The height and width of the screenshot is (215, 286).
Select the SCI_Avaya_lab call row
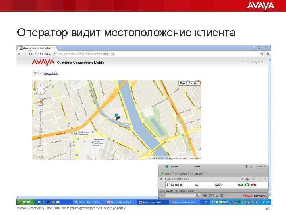pos(216,185)
